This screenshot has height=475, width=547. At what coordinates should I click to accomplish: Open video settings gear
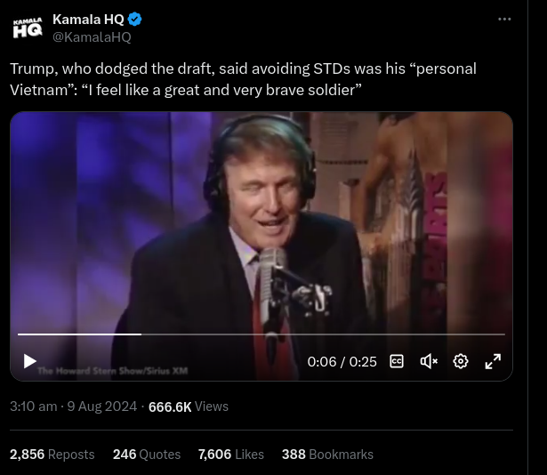pos(461,361)
